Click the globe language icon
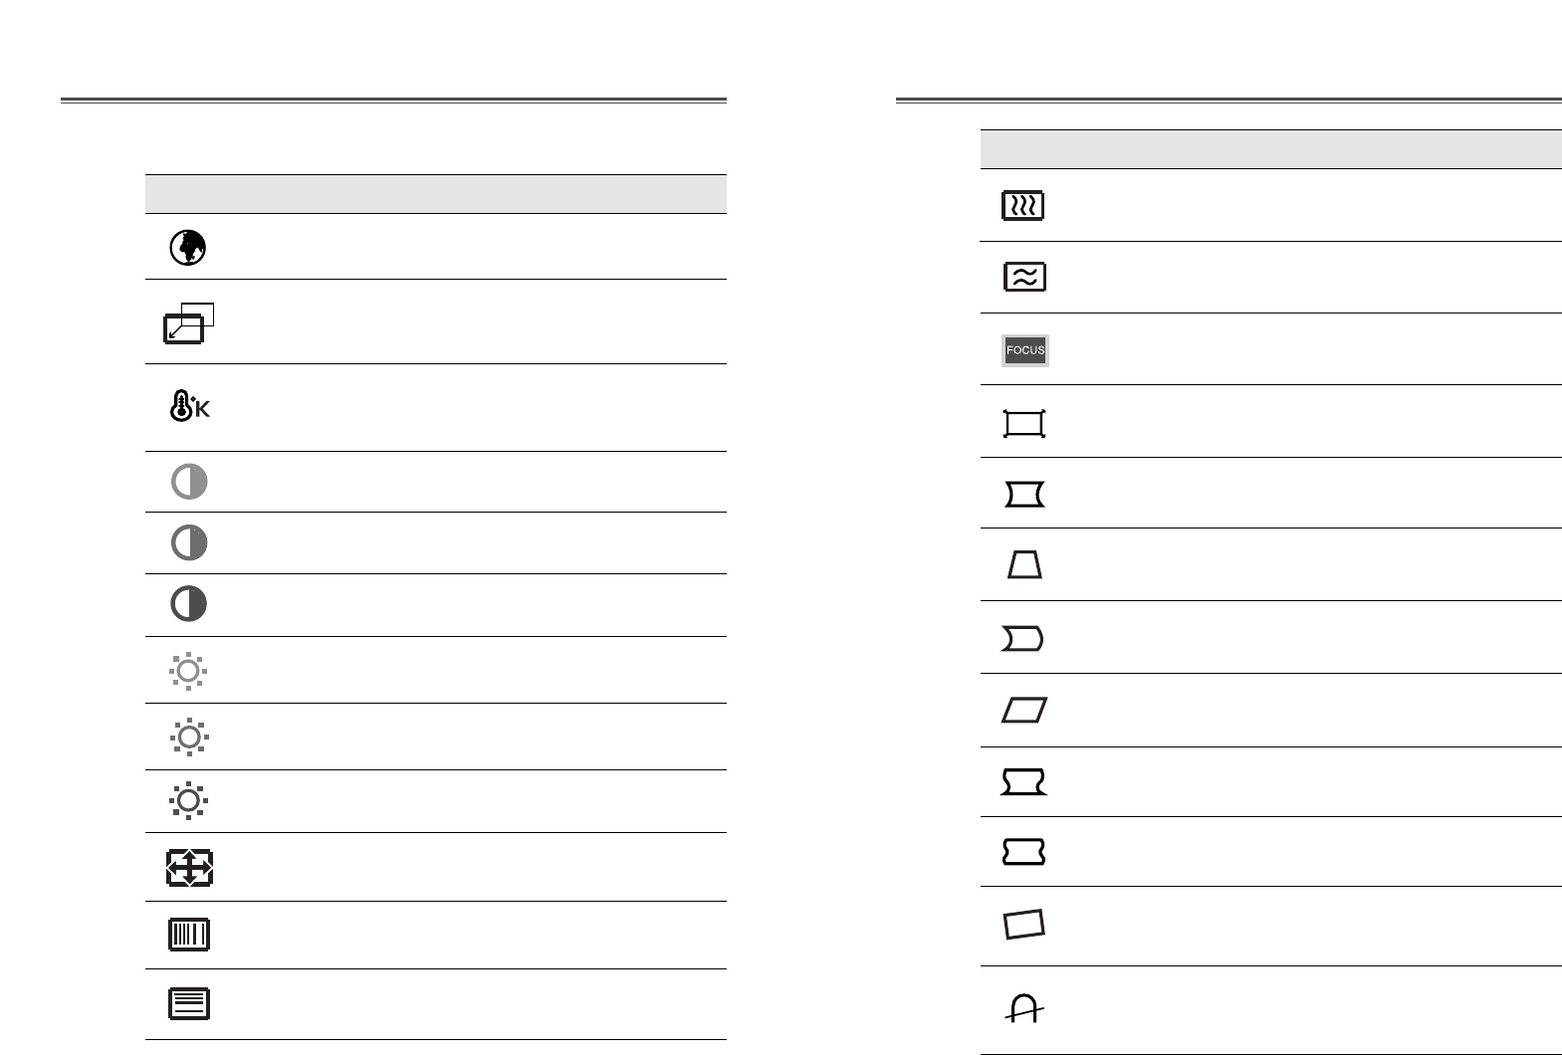The width and height of the screenshot is (1562, 1055). point(188,247)
